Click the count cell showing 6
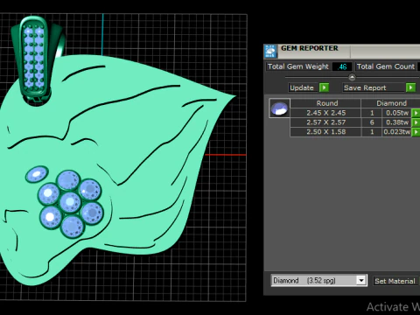This screenshot has height=315, width=420. [x=372, y=122]
